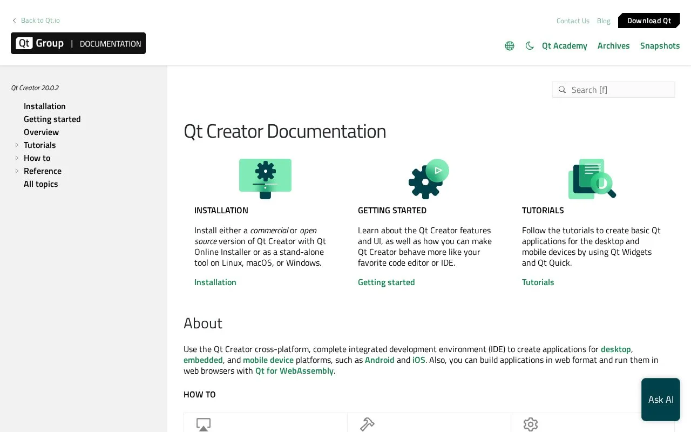Click the hammer icon under How To
This screenshot has height=432, width=691.
click(x=367, y=424)
